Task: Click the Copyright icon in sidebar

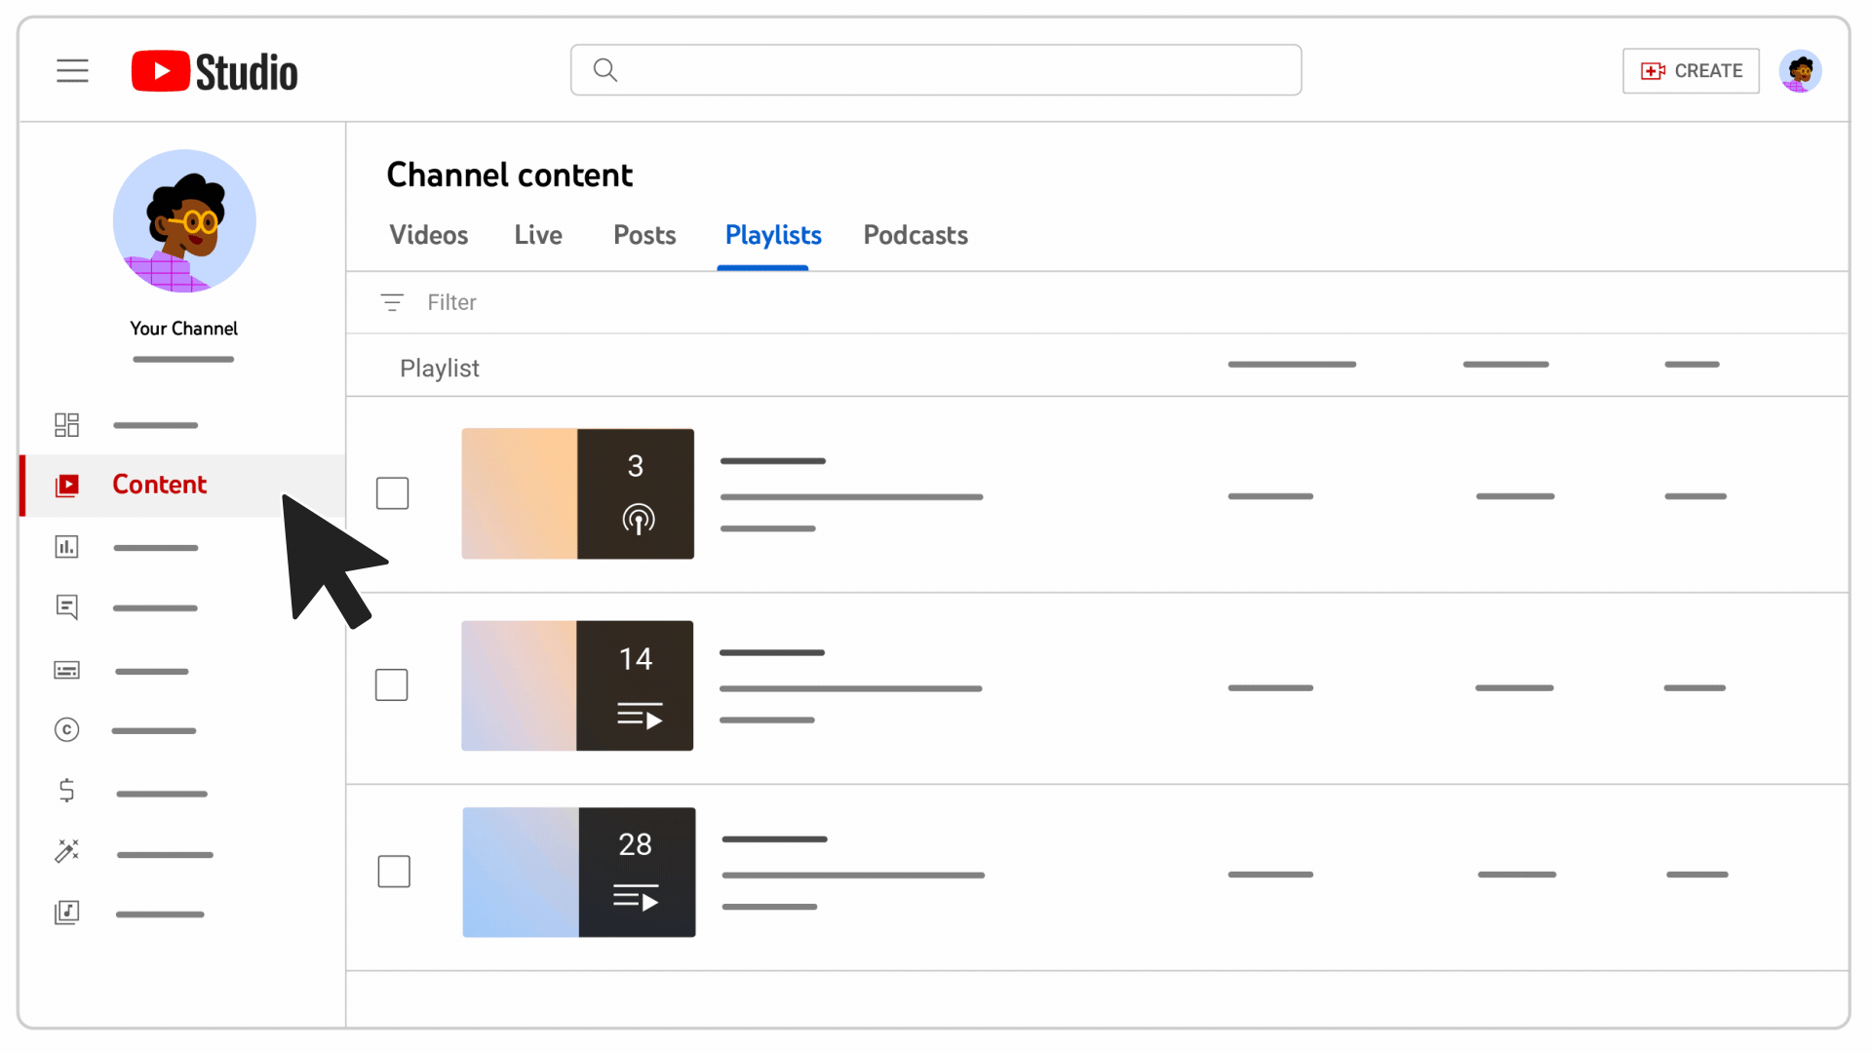Action: coord(65,730)
